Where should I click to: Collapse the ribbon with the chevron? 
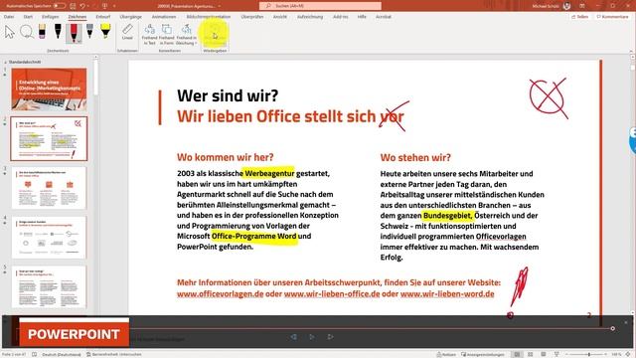click(x=631, y=51)
